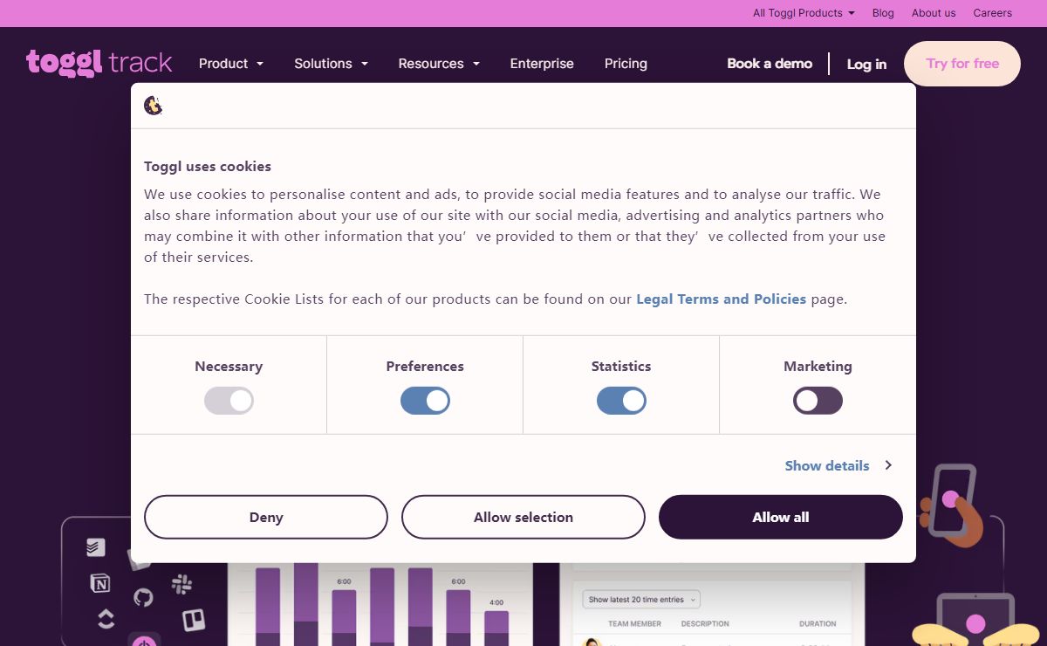Click the Notion integration icon
The height and width of the screenshot is (646, 1047).
pyautogui.click(x=100, y=583)
